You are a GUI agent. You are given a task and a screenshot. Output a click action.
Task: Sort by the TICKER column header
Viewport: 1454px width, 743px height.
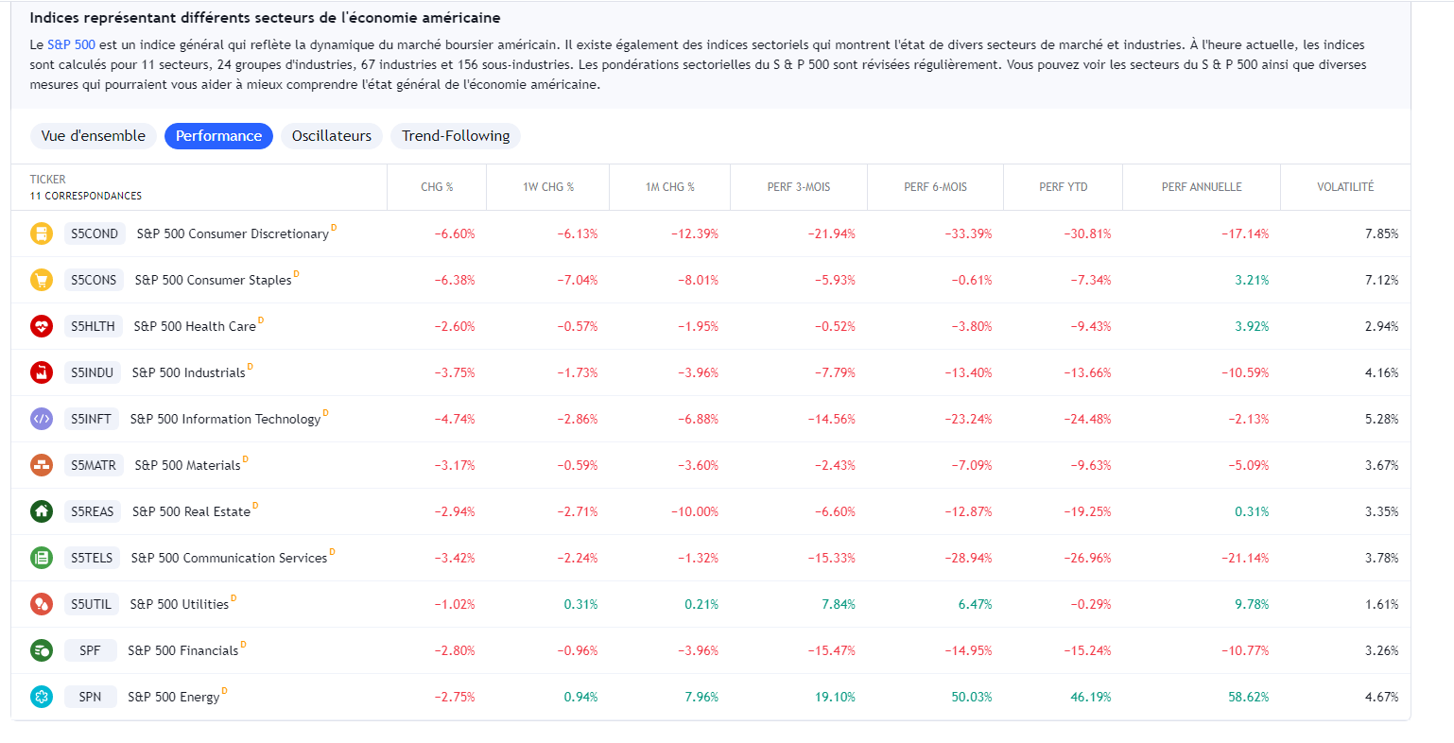coord(48,179)
